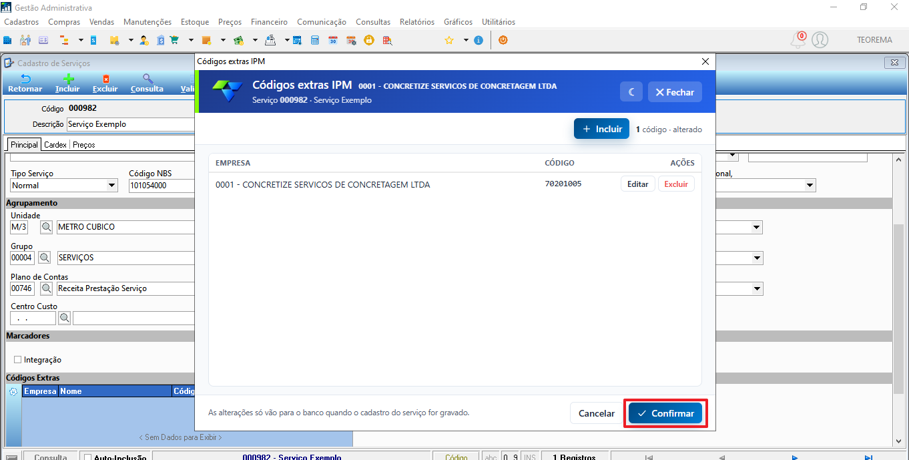This screenshot has width=909, height=460.
Task: Click the blue Incluir button in dialog
Action: (601, 129)
